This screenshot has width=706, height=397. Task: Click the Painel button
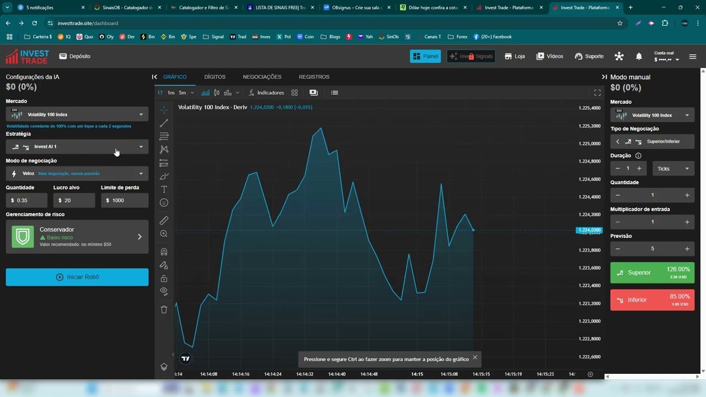coord(425,56)
